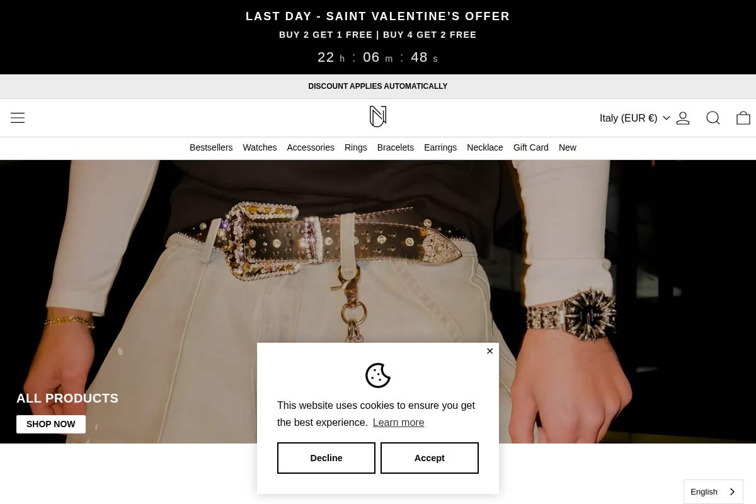Close the cookie consent popup
756x504 pixels.
(490, 351)
